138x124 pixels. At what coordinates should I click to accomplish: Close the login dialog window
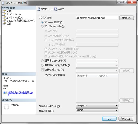[x=132, y=2]
